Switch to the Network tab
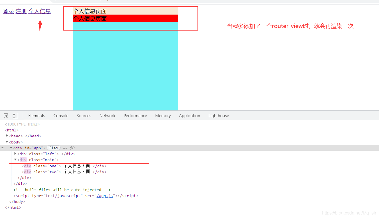The height and width of the screenshot is (218, 379). click(x=107, y=116)
